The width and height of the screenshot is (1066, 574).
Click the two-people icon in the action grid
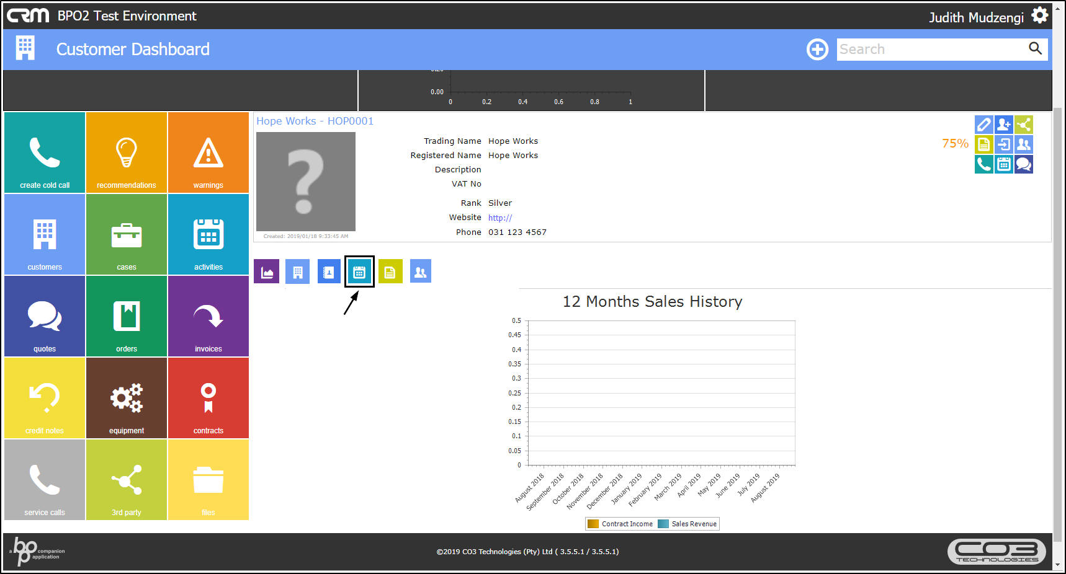(x=1024, y=144)
